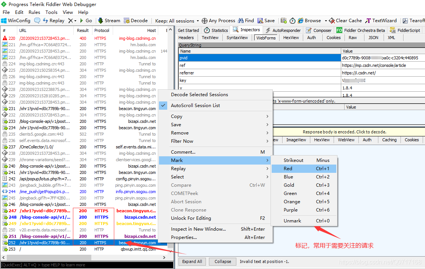The image size is (425, 269).
Task: Open the Tools menu
Action: pyautogui.click(x=51, y=12)
